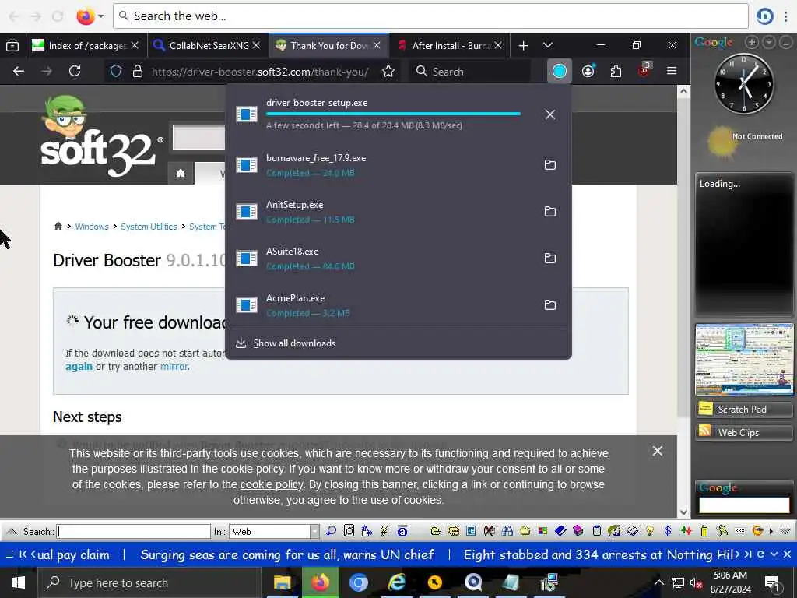This screenshot has height=598, width=797.
Task: Switch to CollabNet SearXNG tab
Action: point(209,46)
